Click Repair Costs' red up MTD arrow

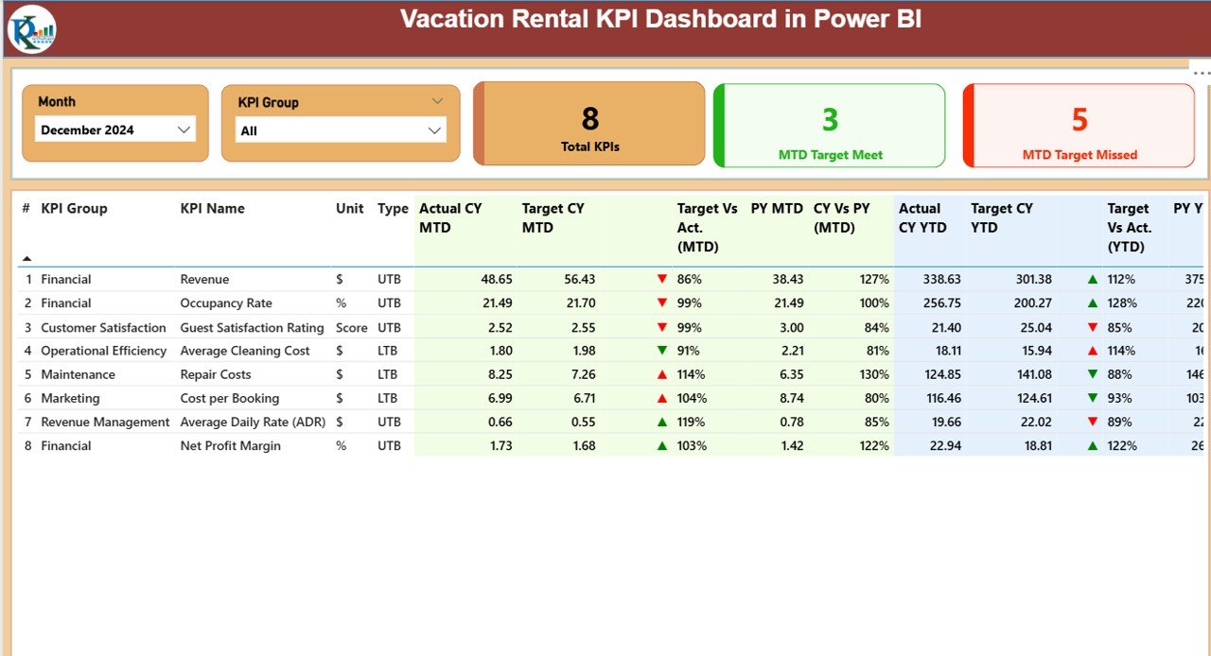(662, 374)
